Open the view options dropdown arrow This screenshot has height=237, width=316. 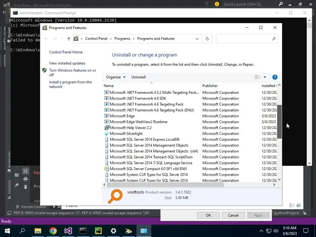tap(265, 77)
